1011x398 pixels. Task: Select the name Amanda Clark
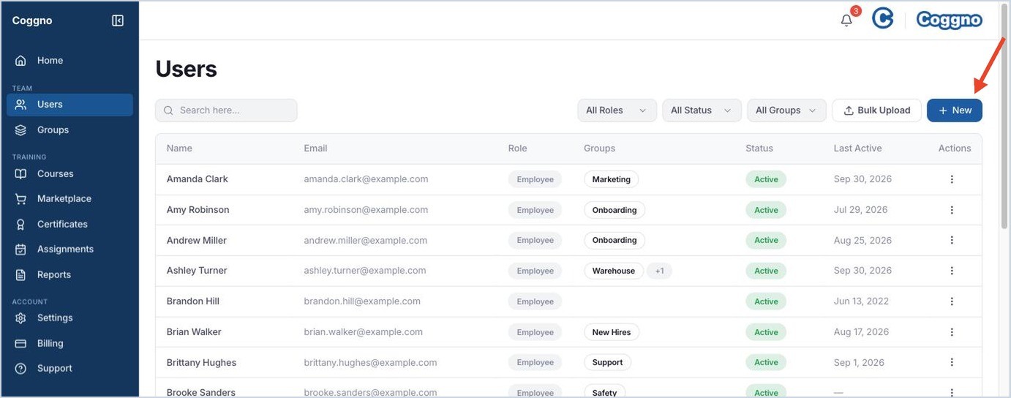[x=198, y=179]
